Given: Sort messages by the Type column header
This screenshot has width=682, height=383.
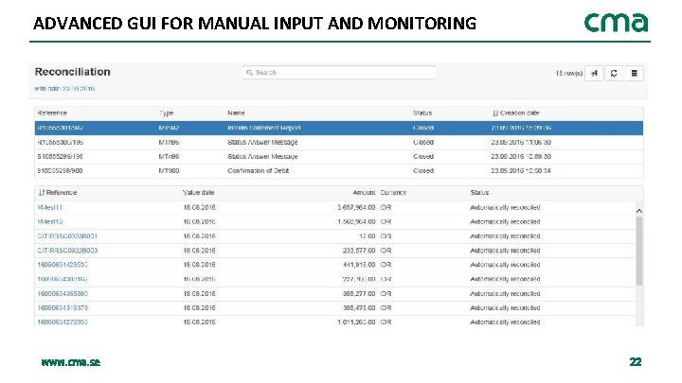Looking at the screenshot, I should 166,113.
